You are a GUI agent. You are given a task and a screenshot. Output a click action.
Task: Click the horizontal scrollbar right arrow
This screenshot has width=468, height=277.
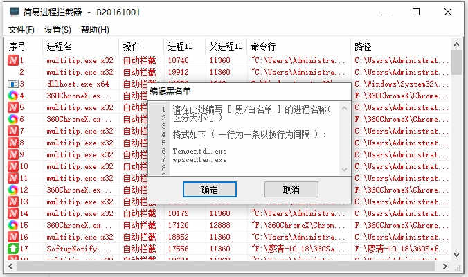coord(444,266)
